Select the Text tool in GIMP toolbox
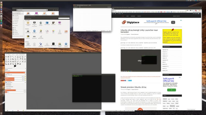 (x=11, y=62)
